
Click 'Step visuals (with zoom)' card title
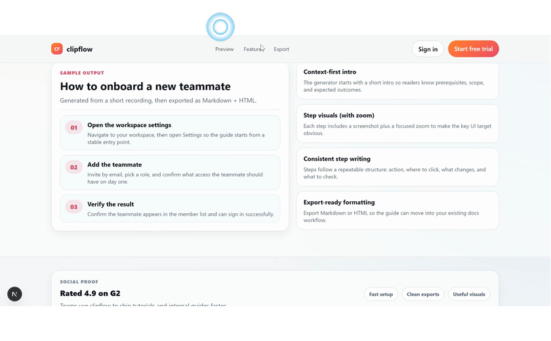[x=338, y=115]
